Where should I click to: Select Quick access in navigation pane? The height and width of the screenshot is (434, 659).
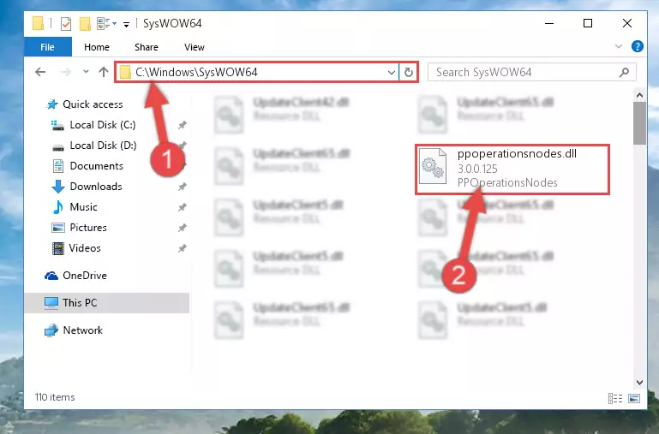[x=93, y=104]
